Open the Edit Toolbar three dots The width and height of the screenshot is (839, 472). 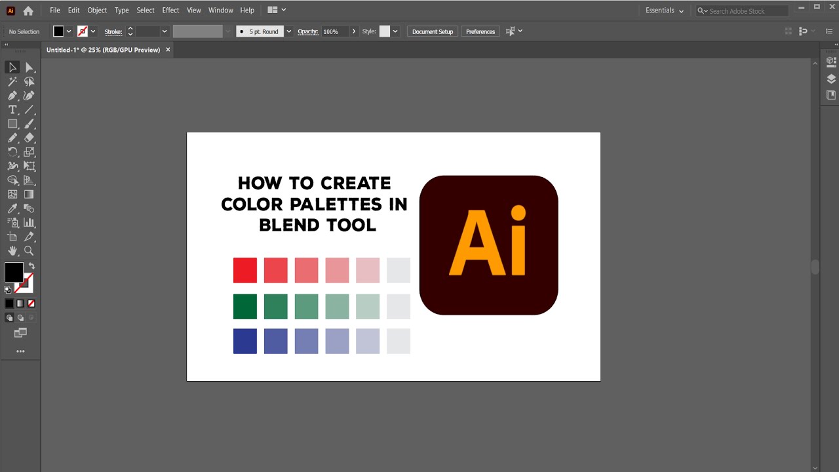coord(20,351)
